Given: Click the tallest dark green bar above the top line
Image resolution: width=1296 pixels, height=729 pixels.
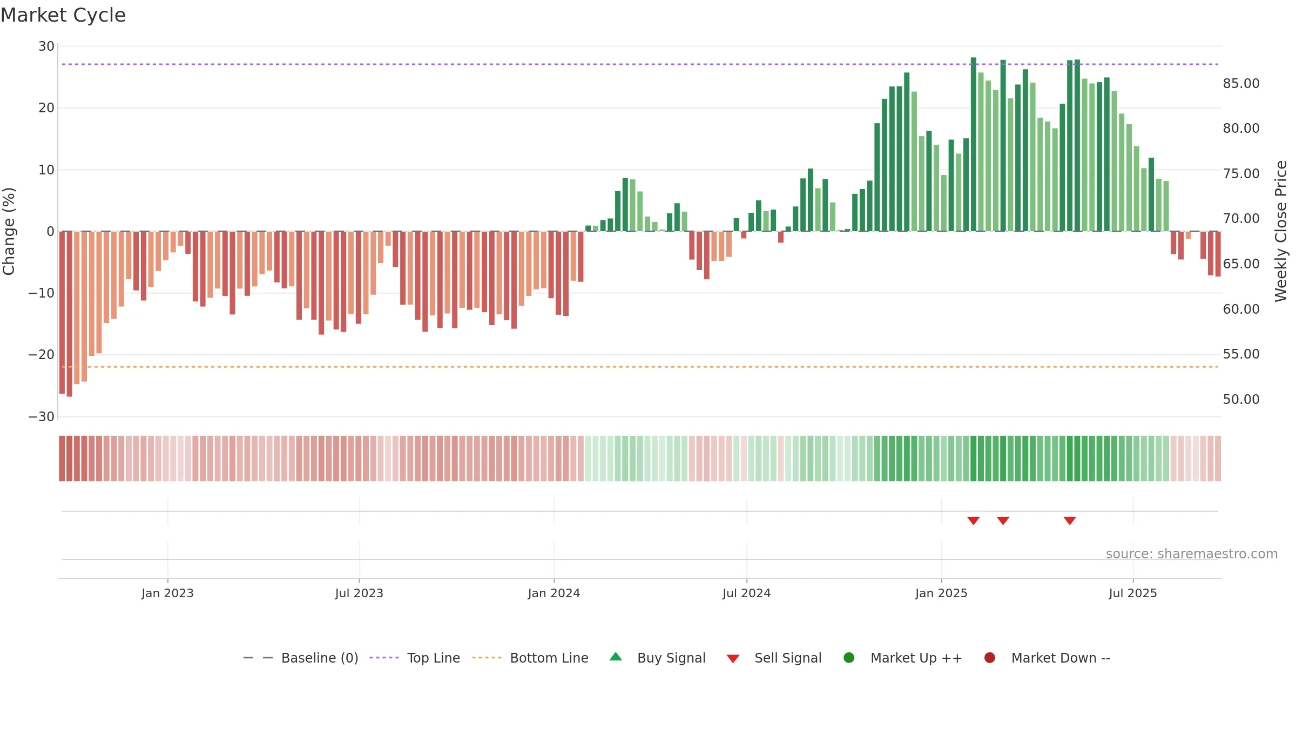Looking at the screenshot, I should (x=974, y=144).
